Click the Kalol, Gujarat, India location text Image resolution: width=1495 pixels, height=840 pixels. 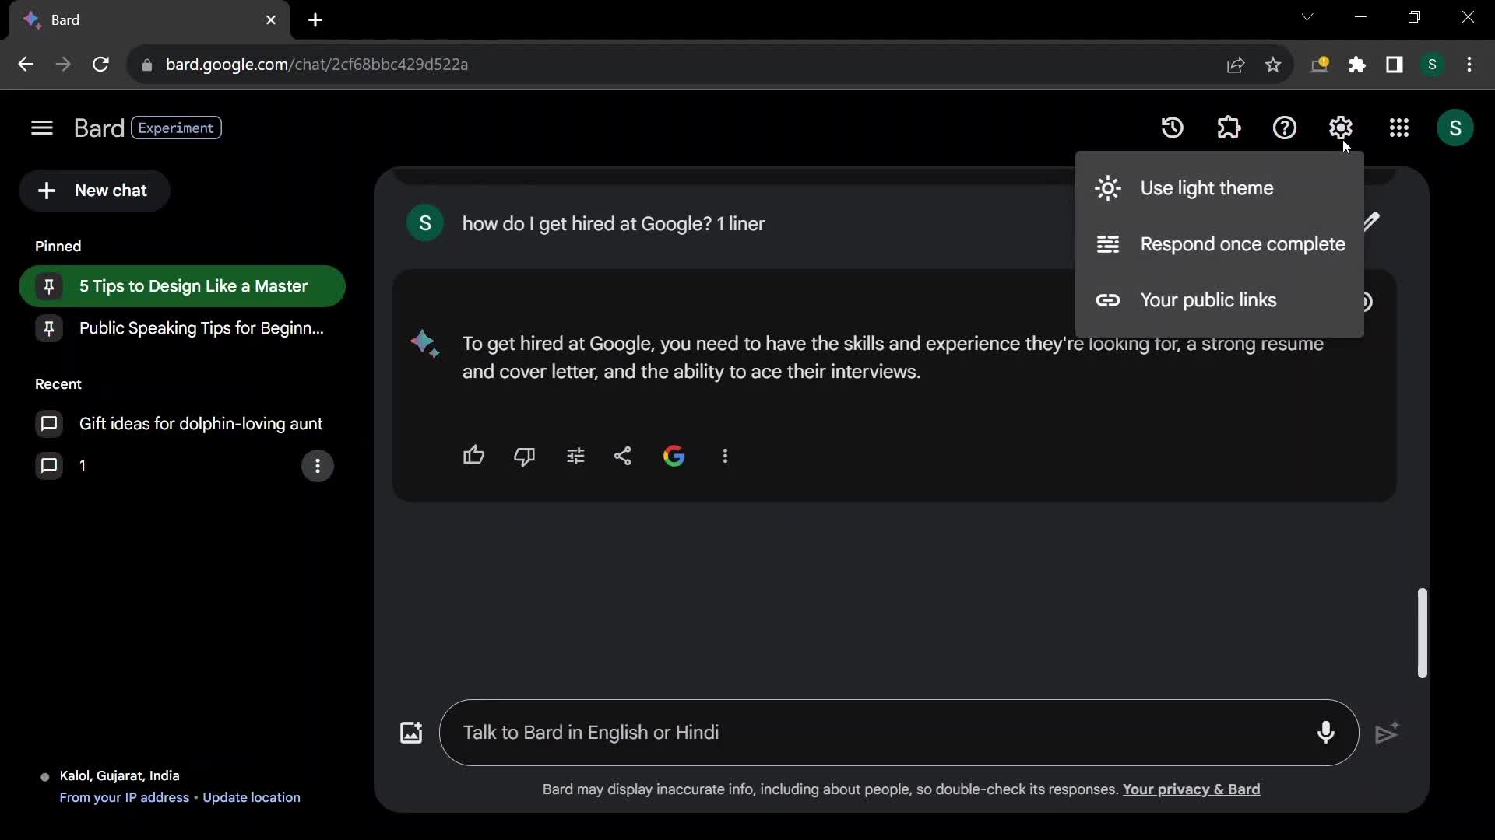coord(120,776)
